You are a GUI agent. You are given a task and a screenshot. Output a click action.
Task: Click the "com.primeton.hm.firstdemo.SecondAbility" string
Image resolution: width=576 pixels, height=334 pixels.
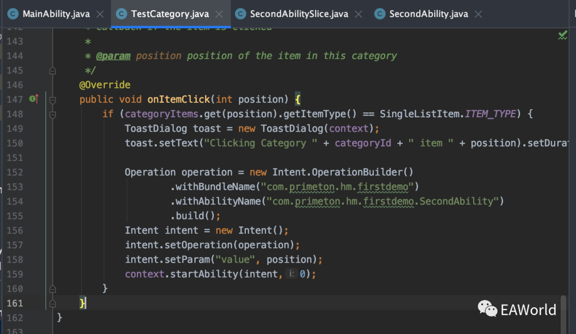point(382,201)
